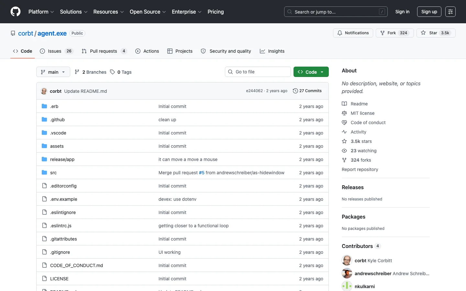Click the tags icon beside 0 Tags
466x291 pixels.
(112, 72)
